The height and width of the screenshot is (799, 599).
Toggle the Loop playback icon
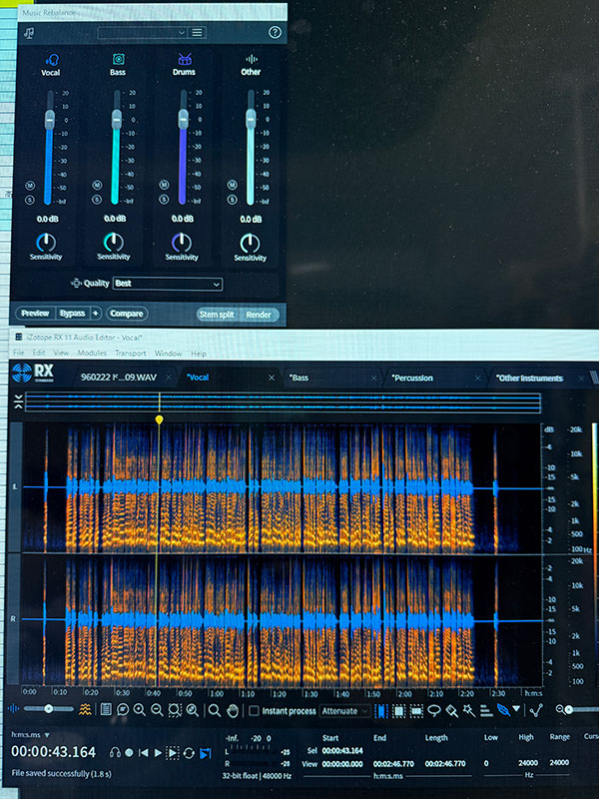pos(189,753)
